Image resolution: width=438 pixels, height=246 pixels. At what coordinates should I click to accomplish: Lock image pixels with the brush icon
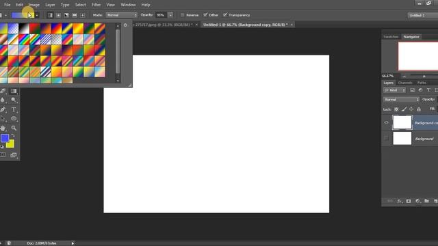pos(404,109)
